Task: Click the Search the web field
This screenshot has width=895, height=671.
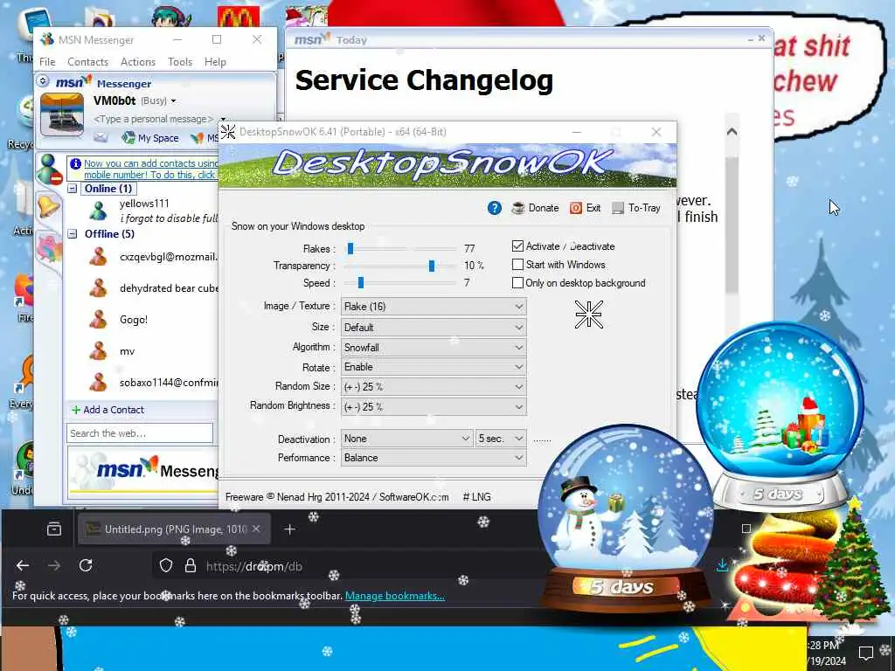Action: [x=140, y=433]
